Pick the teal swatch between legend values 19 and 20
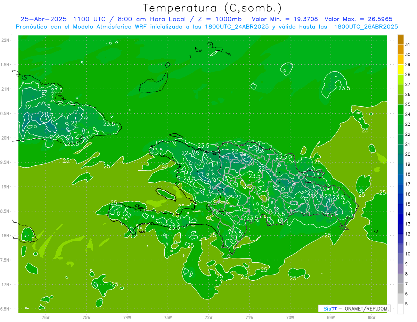 (401, 159)
